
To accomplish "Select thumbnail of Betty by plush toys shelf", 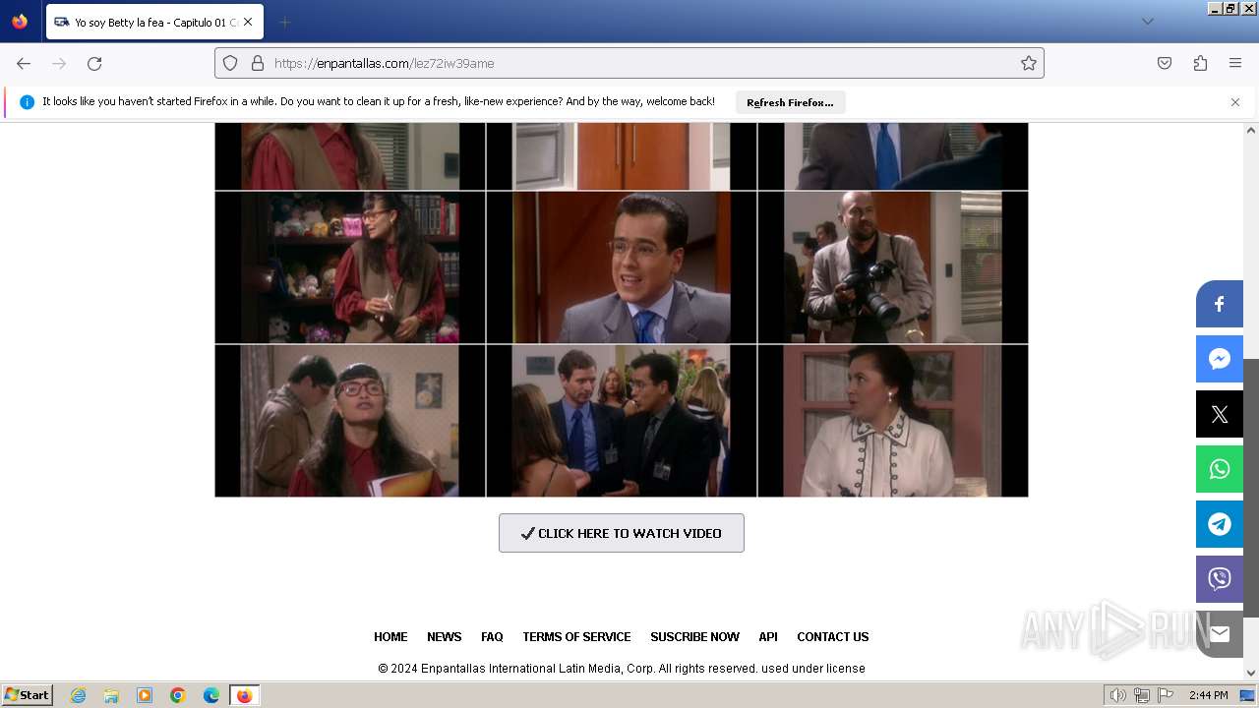I will pos(350,267).
